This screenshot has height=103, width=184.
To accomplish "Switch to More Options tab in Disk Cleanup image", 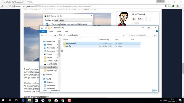I will [60, 20].
